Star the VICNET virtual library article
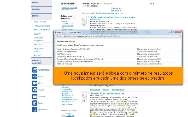The width and height of the screenshot is (188, 117). [x=89, y=17]
